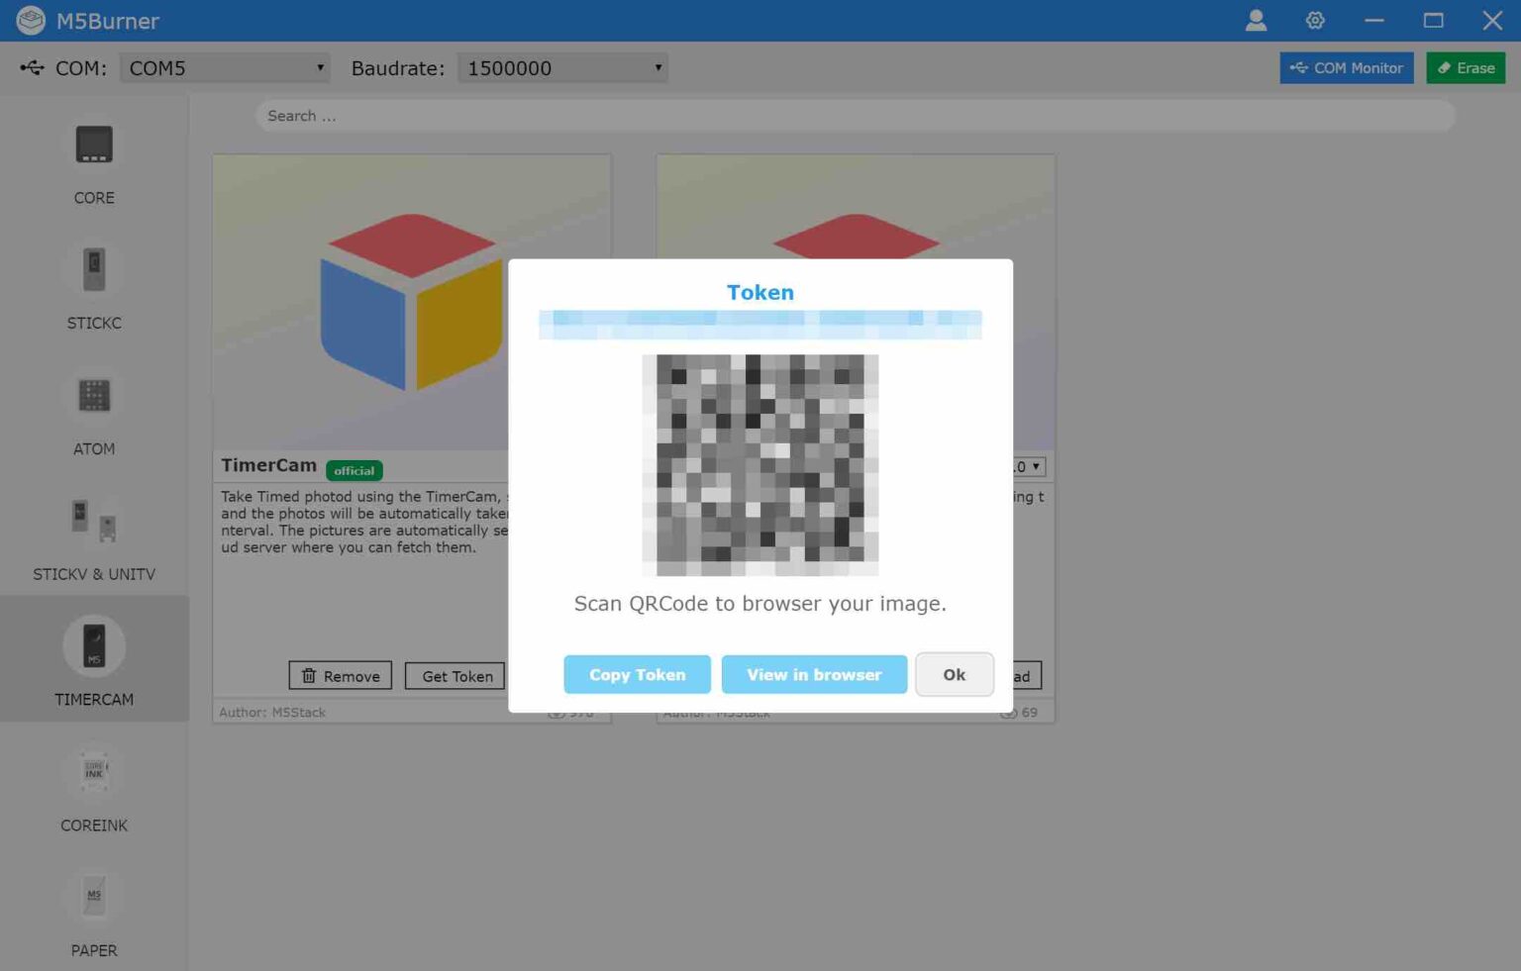1521x971 pixels.
Task: Click the QR code image
Action: (760, 464)
